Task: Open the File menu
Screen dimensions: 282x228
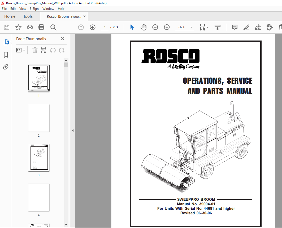Action: (4, 9)
